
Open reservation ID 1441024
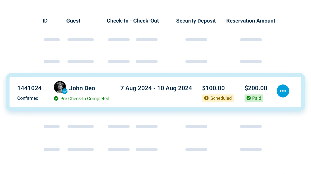pyautogui.click(x=30, y=88)
